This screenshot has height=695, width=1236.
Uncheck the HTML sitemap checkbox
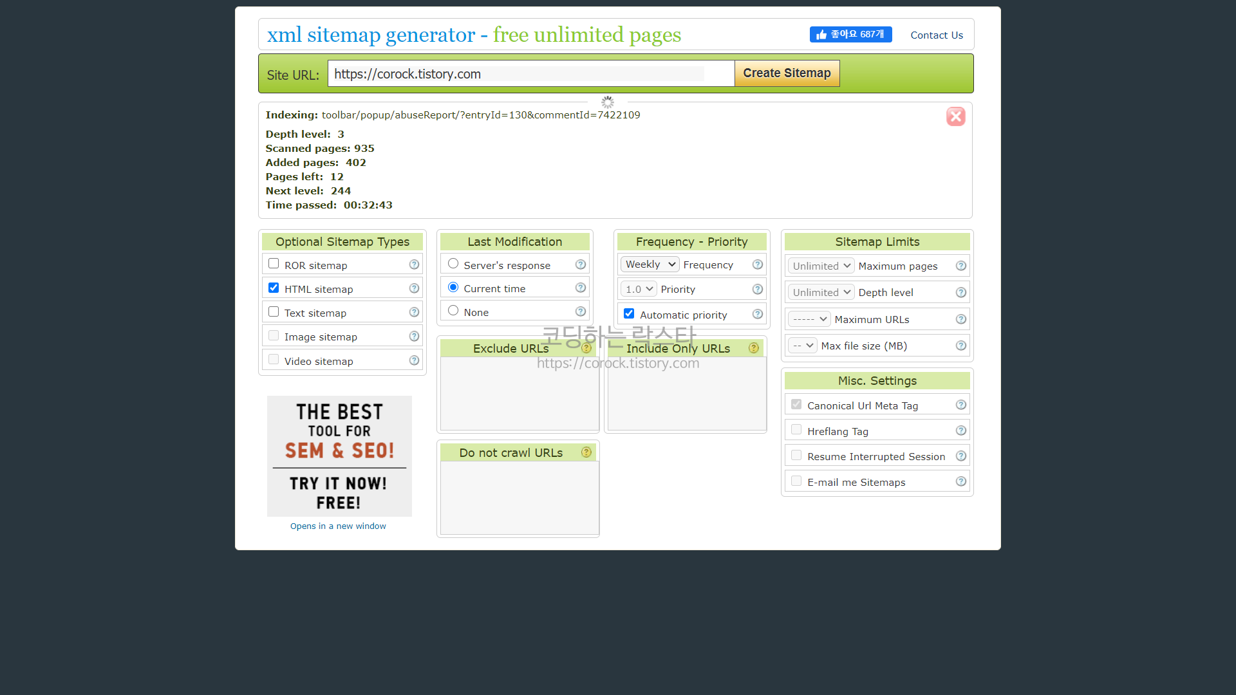pos(274,288)
